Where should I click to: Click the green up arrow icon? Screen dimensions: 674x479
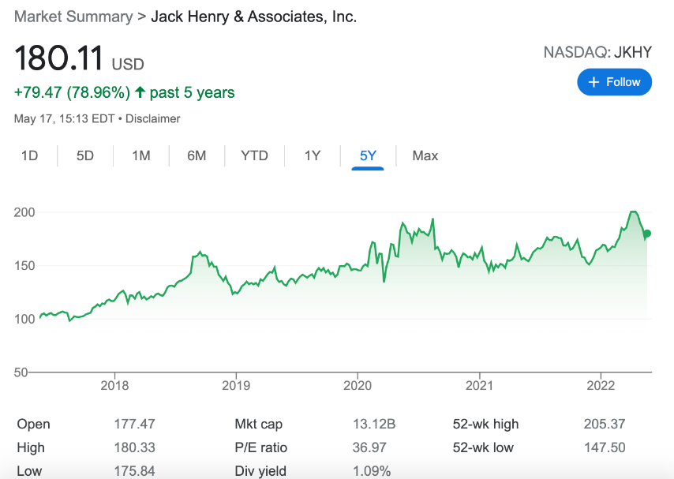[x=140, y=92]
